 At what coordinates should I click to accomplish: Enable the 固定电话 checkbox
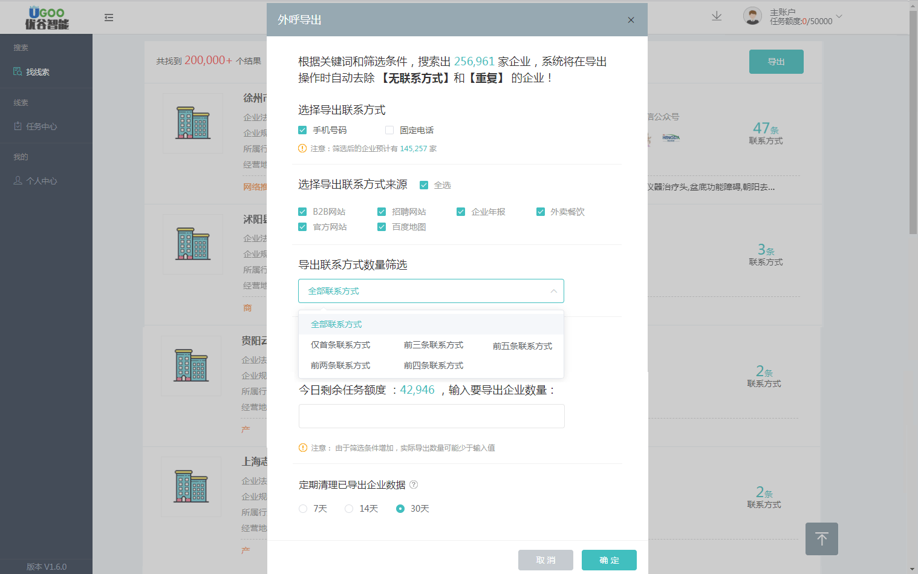click(x=389, y=130)
